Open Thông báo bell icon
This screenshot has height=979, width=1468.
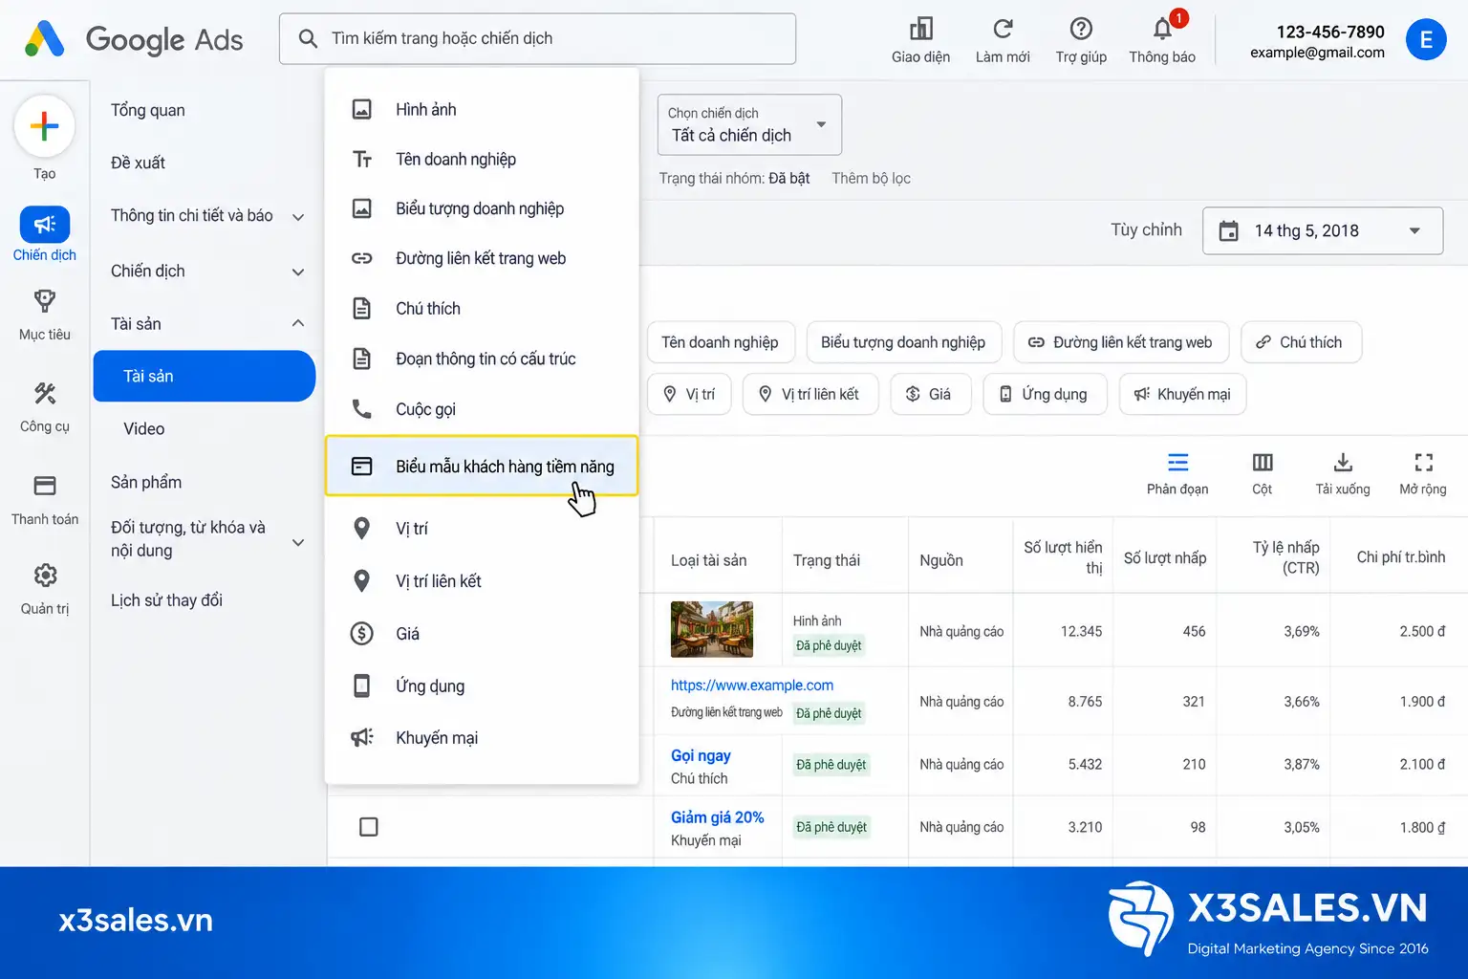[x=1162, y=29]
